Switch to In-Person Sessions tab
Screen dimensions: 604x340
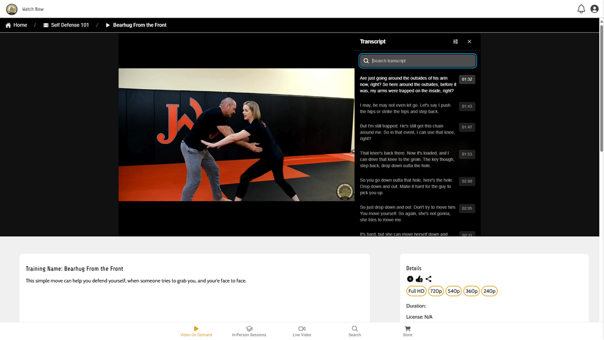[x=249, y=331]
